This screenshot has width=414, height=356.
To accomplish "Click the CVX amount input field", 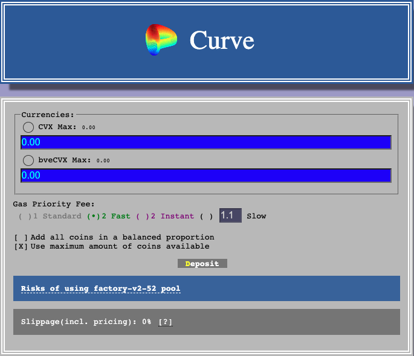I will [x=206, y=142].
